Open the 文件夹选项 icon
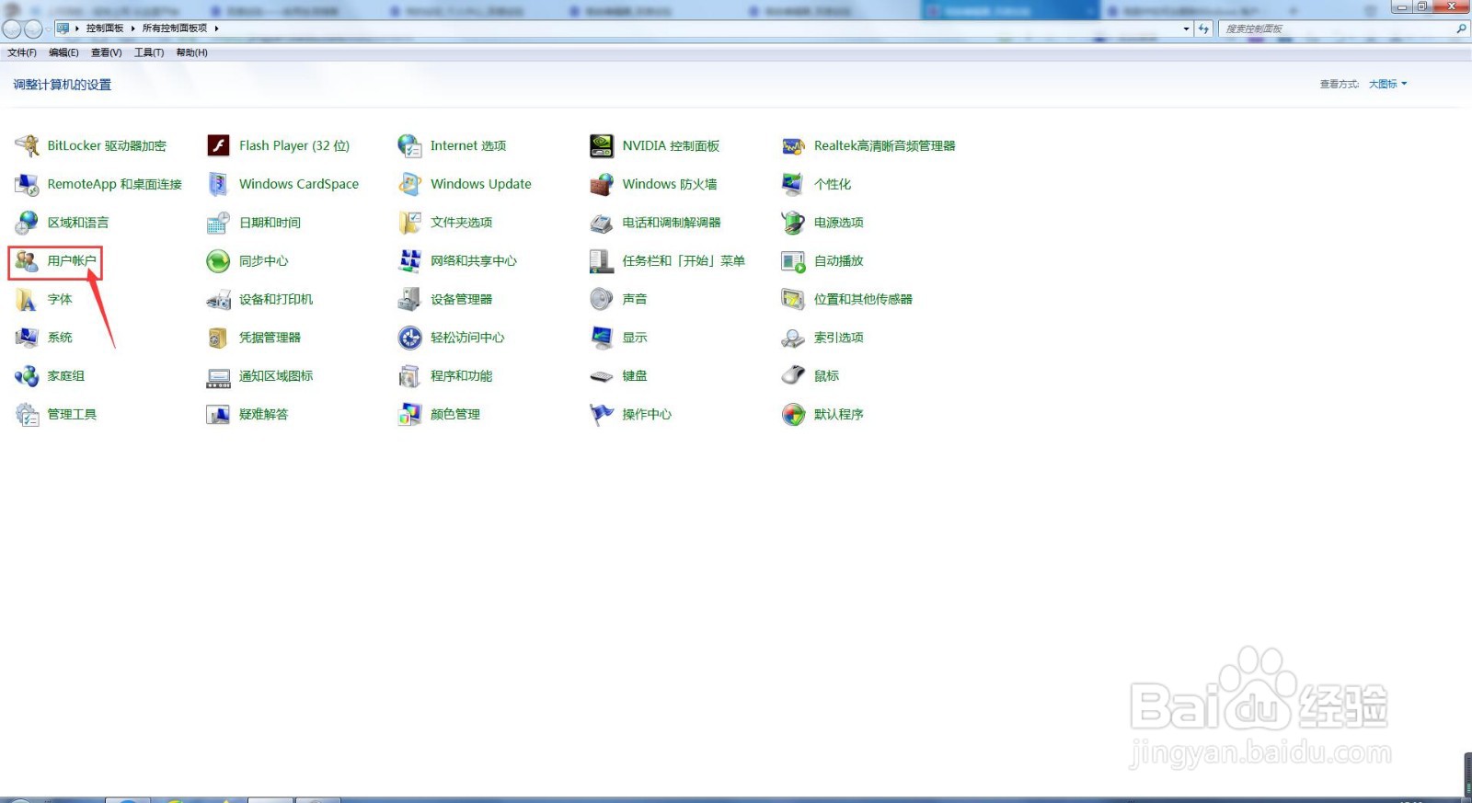Viewport: 1472px width, 803px height. coord(409,223)
